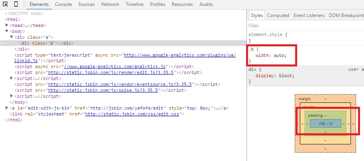Expand the collapsed script node after edit.js
The width and height of the screenshot is (364, 161).
point(11,78)
